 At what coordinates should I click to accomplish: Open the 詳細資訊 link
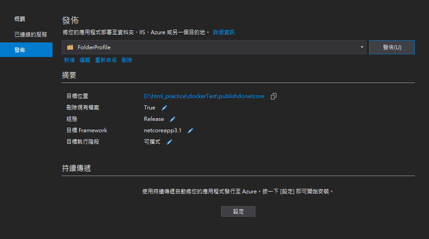pyautogui.click(x=223, y=32)
